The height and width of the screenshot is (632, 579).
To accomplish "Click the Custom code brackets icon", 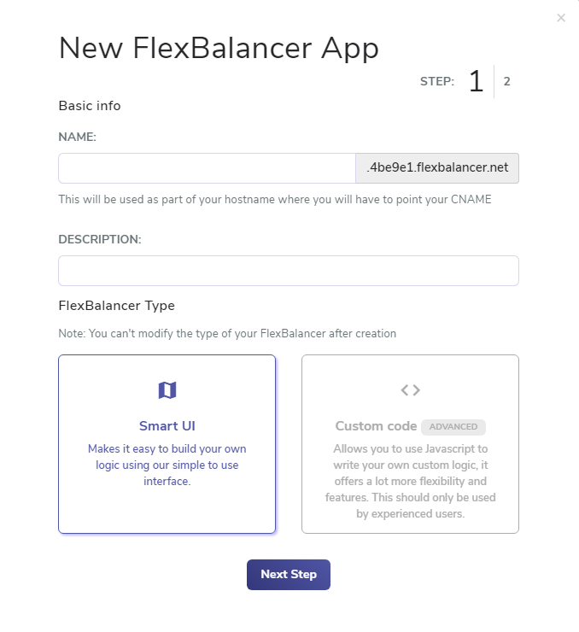I will click(410, 389).
